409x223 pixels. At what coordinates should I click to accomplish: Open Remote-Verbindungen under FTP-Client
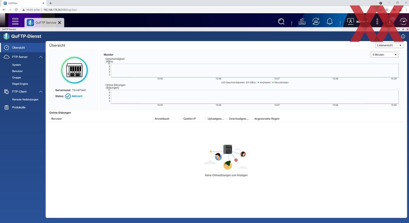pos(25,99)
